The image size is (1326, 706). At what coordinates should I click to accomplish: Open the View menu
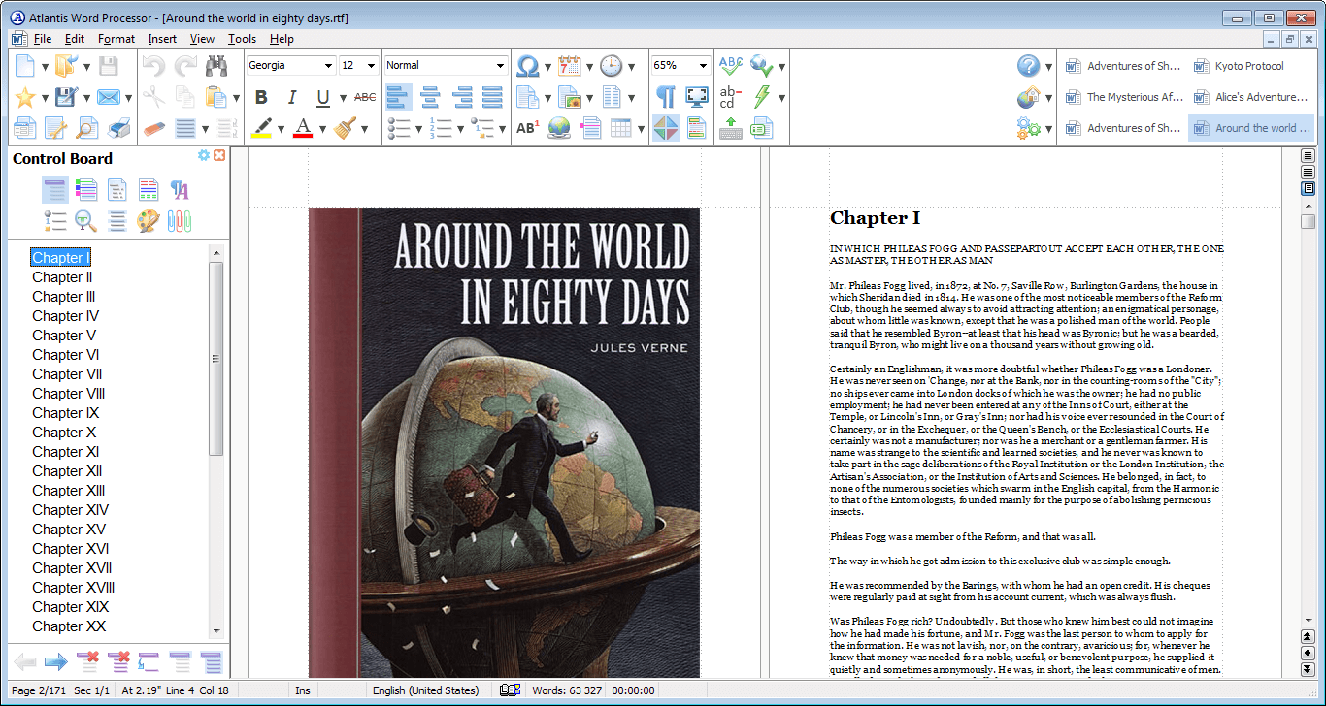(x=202, y=39)
